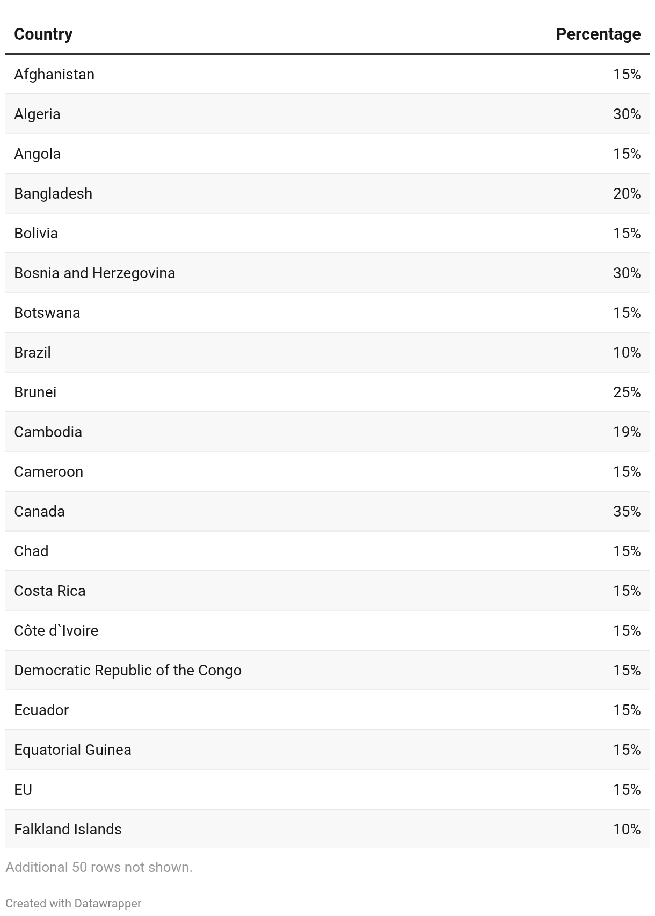Screen dimensions: 655x916
Task: Click Bangladesh in the table
Action: coord(53,194)
